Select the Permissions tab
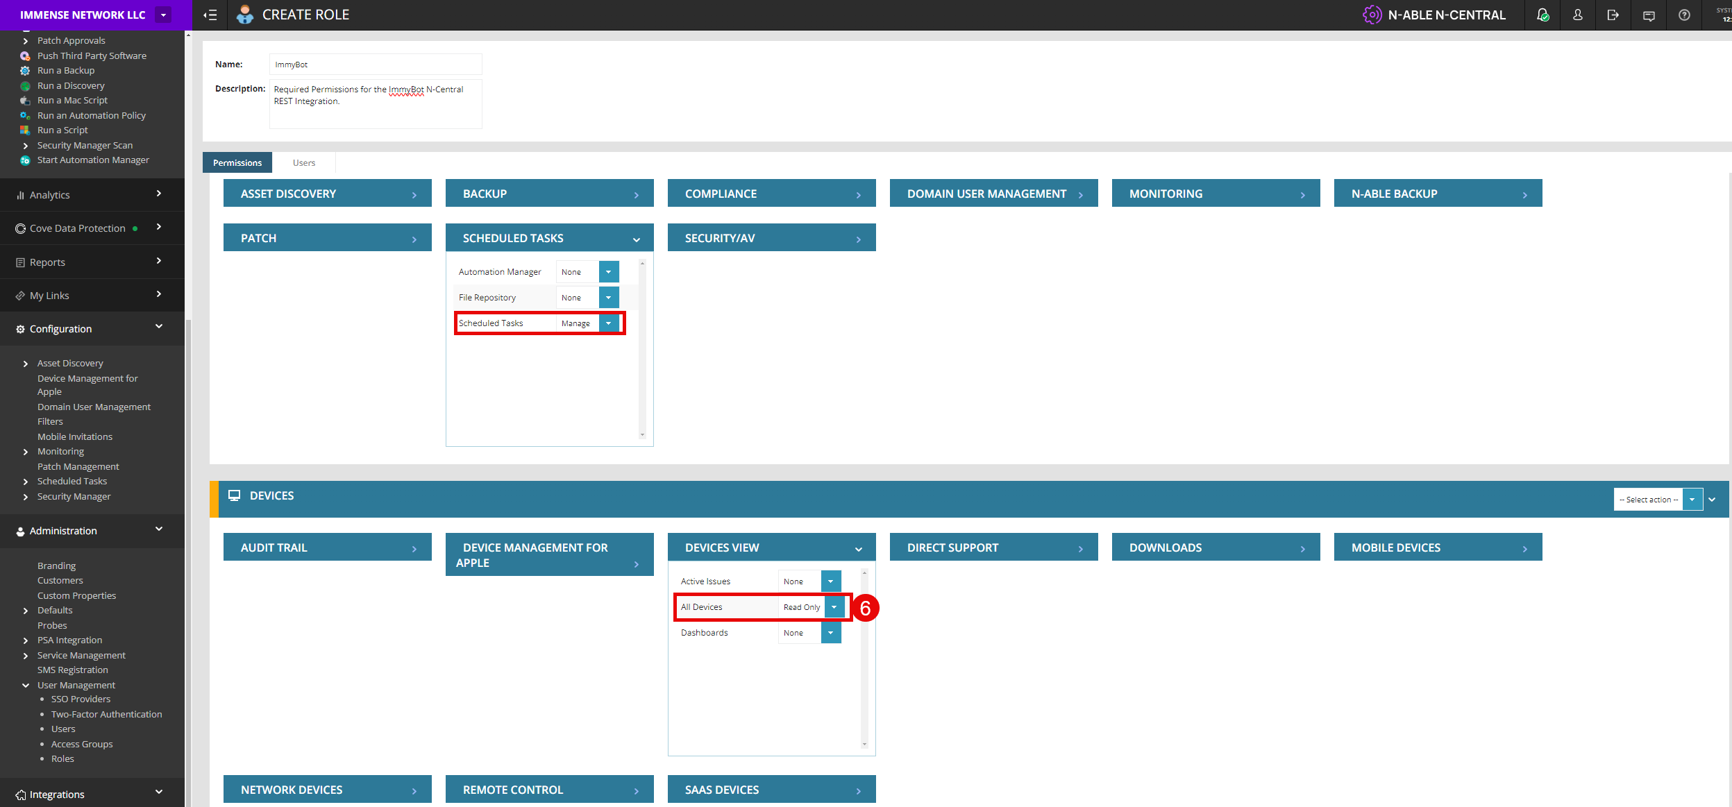 237,163
